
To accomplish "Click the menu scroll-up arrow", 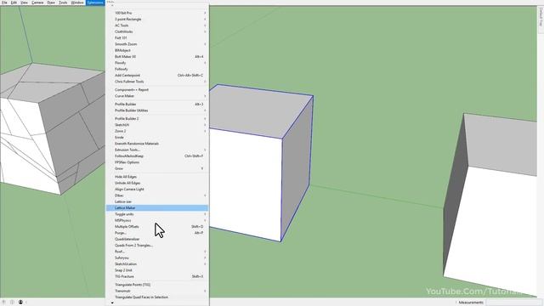I will click(x=112, y=6).
